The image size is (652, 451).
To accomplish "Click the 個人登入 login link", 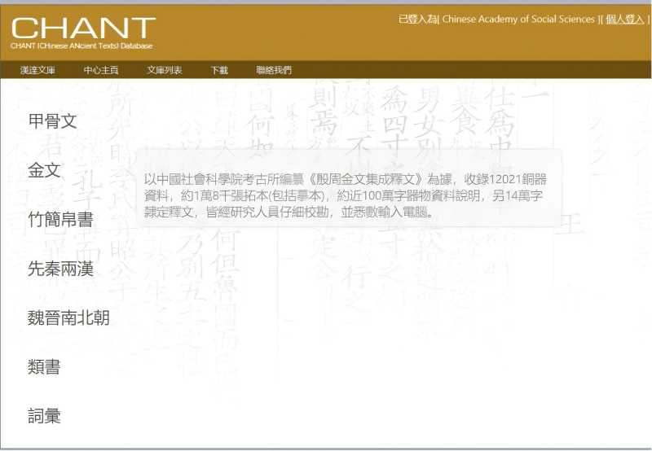I will point(625,19).
